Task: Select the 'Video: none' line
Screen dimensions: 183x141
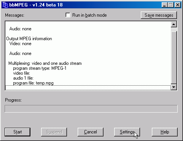Action: coord(21,44)
